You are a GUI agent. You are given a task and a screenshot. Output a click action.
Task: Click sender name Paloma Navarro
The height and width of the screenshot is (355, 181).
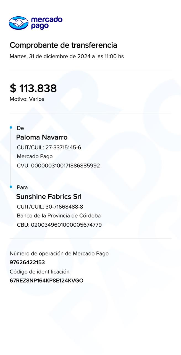pyautogui.click(x=42, y=137)
